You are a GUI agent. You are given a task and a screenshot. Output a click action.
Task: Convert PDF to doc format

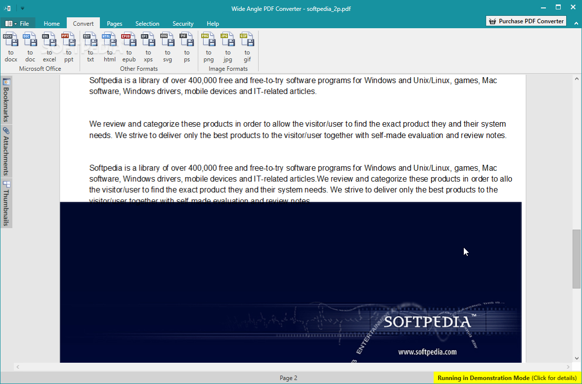[30, 47]
